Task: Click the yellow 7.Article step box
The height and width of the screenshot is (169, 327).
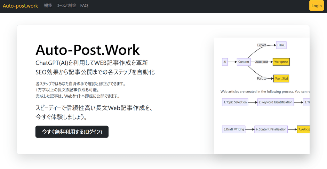Action: point(303,130)
